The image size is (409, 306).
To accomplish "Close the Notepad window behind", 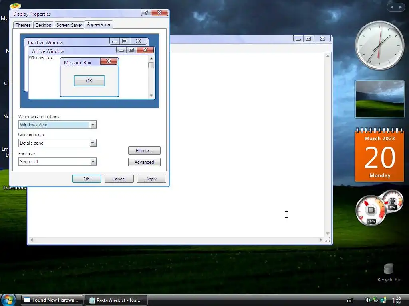I will pyautogui.click(x=322, y=39).
